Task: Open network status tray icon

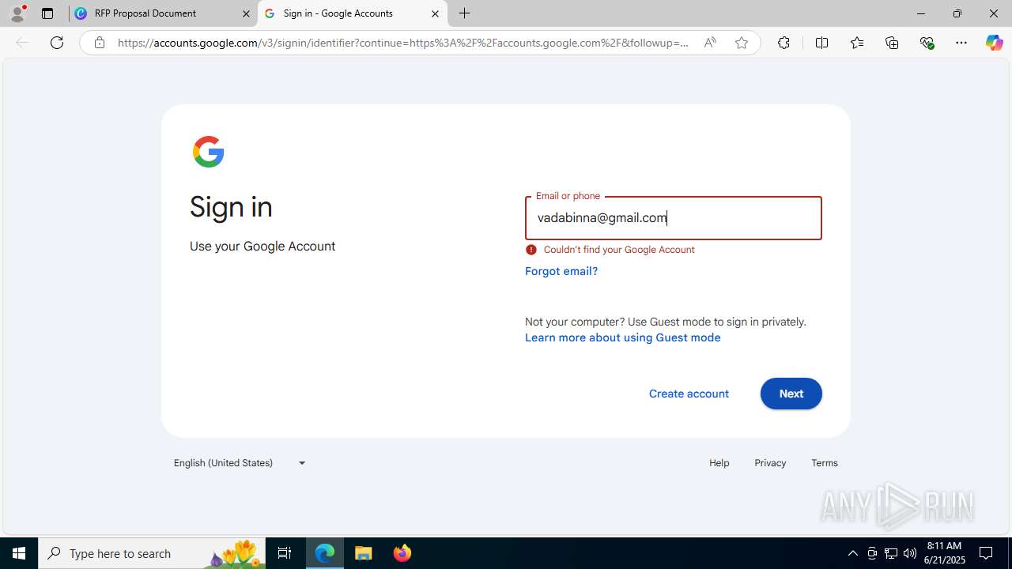Action: coord(891,553)
